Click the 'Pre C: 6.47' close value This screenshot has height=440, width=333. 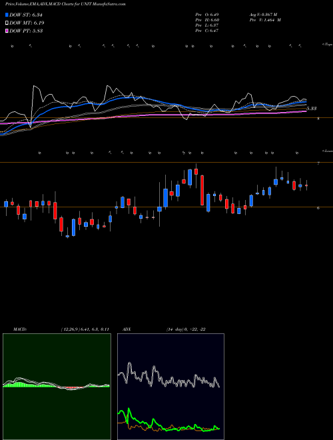point(207,30)
